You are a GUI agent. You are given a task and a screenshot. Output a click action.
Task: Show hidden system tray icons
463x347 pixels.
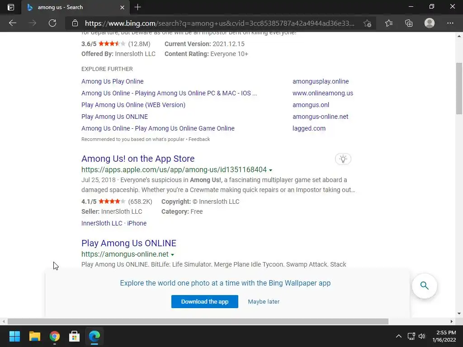[399, 336]
